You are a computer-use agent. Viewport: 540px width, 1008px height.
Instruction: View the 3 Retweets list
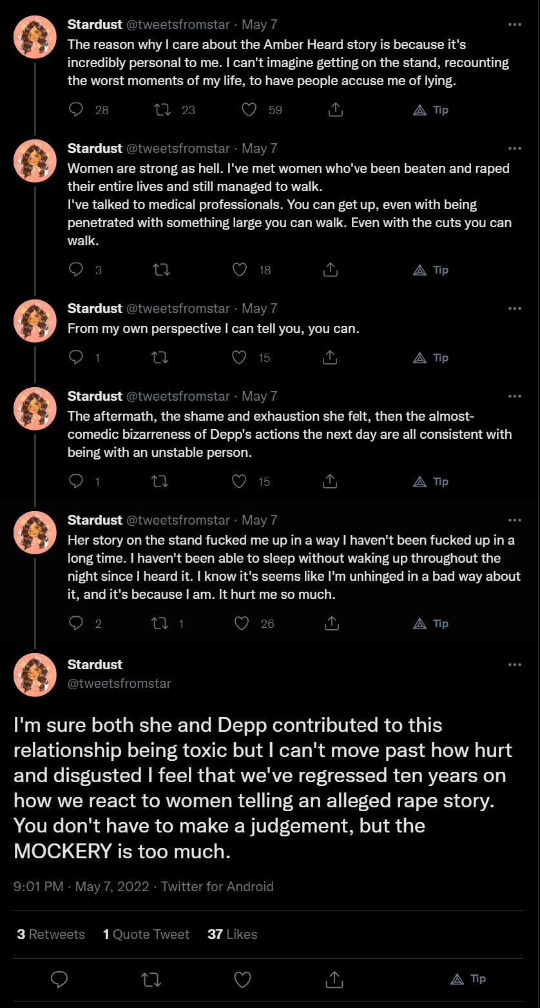click(51, 934)
